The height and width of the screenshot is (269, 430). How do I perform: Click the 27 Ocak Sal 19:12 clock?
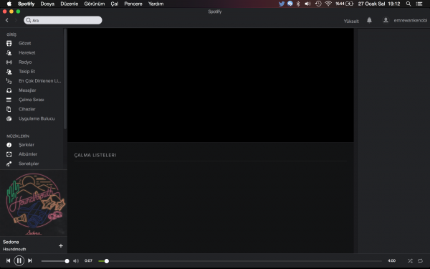coord(379,4)
